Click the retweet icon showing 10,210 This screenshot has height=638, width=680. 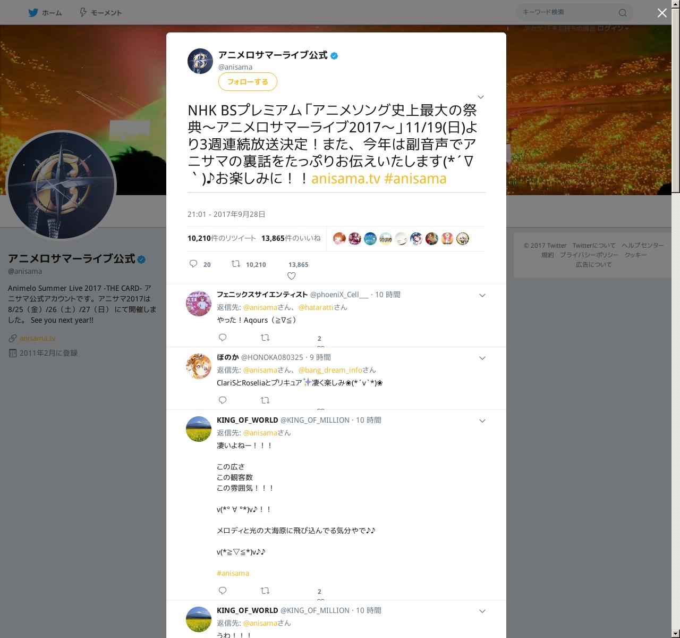[236, 264]
